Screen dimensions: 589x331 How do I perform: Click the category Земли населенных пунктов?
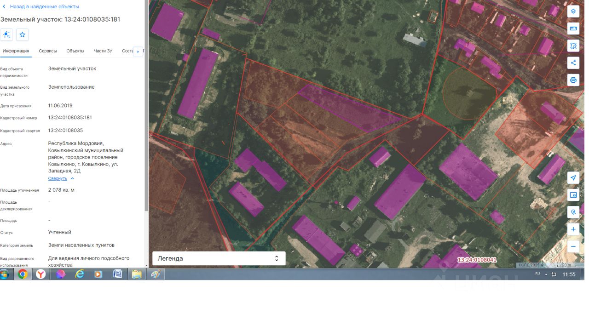coord(81,245)
